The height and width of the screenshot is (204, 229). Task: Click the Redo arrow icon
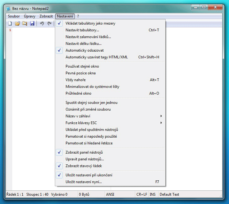(x=49, y=23)
